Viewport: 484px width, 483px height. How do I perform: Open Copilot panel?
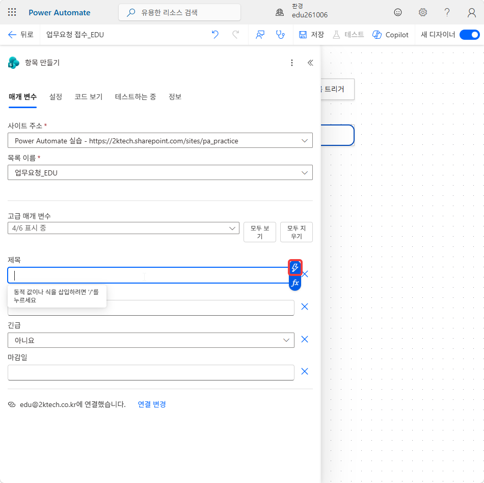tap(390, 35)
